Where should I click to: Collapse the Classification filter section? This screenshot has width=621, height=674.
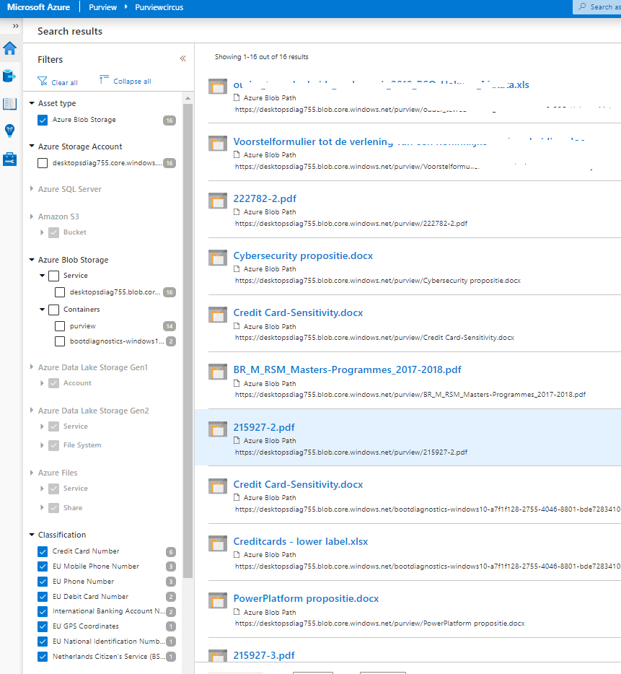pos(32,535)
